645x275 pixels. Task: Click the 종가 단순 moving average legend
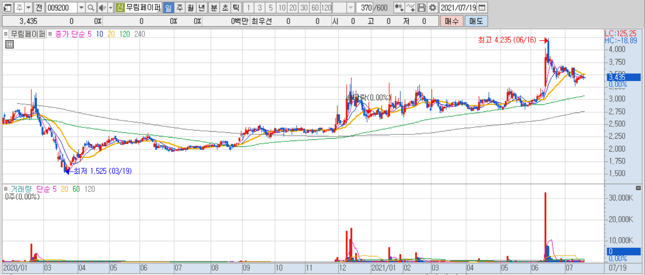coord(70,34)
